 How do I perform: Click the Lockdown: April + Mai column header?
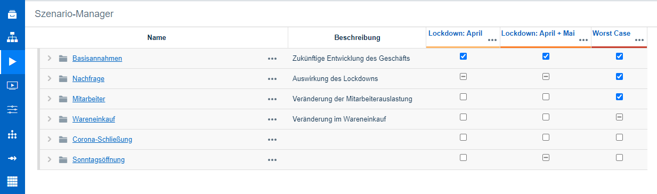point(538,33)
